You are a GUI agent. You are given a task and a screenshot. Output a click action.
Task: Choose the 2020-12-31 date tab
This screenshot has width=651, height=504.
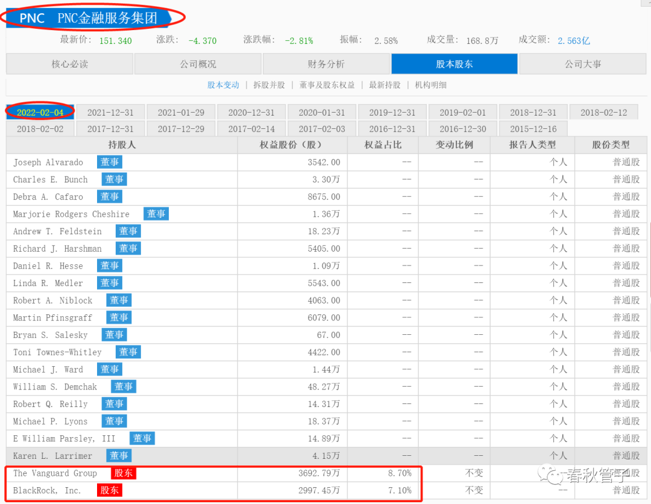(251, 112)
